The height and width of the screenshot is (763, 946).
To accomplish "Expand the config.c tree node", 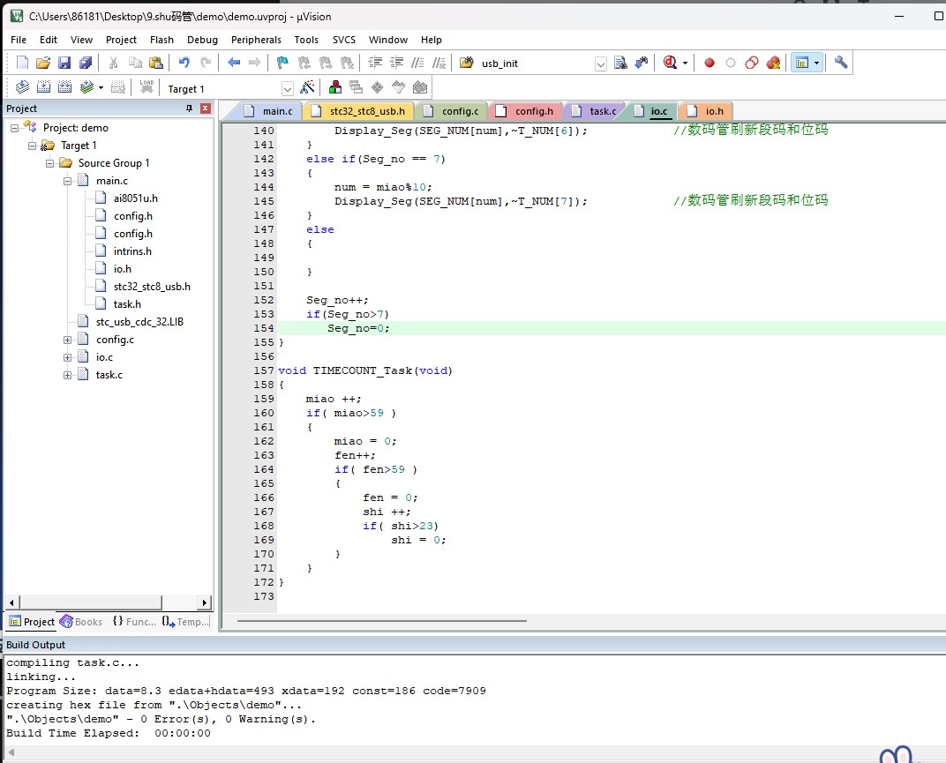I will click(68, 340).
